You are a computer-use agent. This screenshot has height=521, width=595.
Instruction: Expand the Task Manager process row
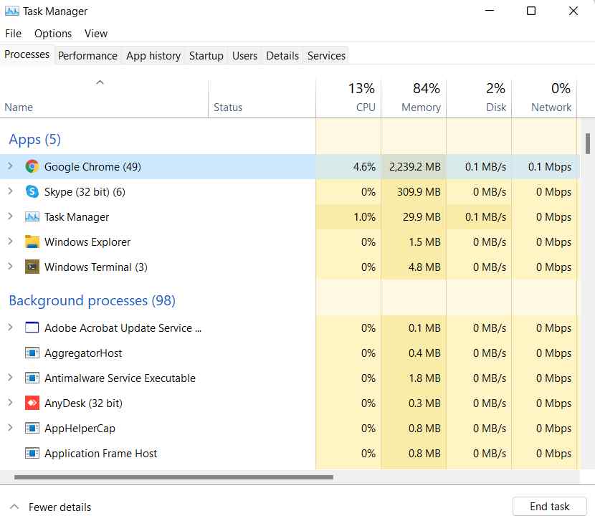(10, 216)
